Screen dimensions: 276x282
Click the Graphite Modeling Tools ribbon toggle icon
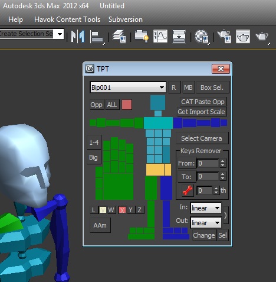[141, 36]
